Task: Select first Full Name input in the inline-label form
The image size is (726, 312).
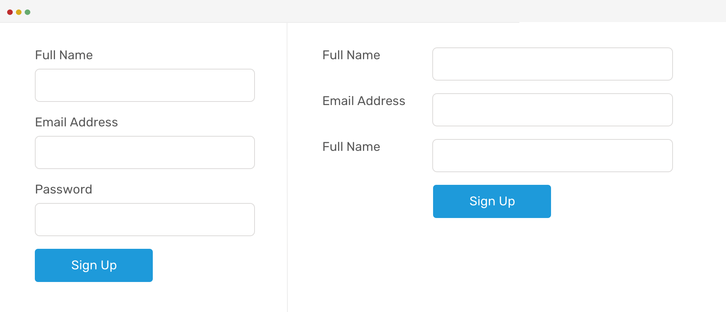Action: (x=553, y=64)
